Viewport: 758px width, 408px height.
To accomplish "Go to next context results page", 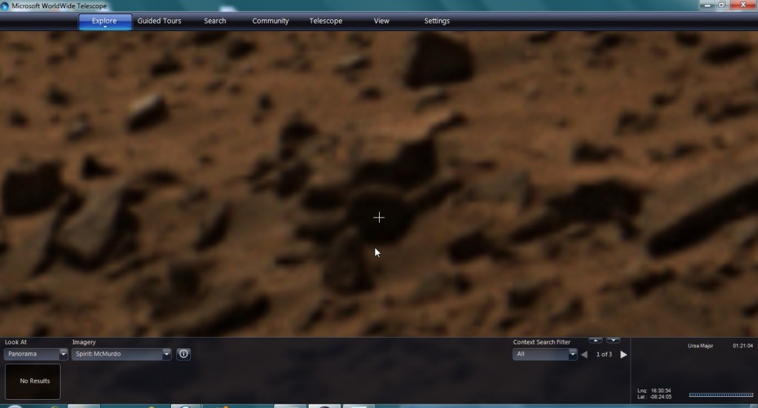I will coord(623,355).
